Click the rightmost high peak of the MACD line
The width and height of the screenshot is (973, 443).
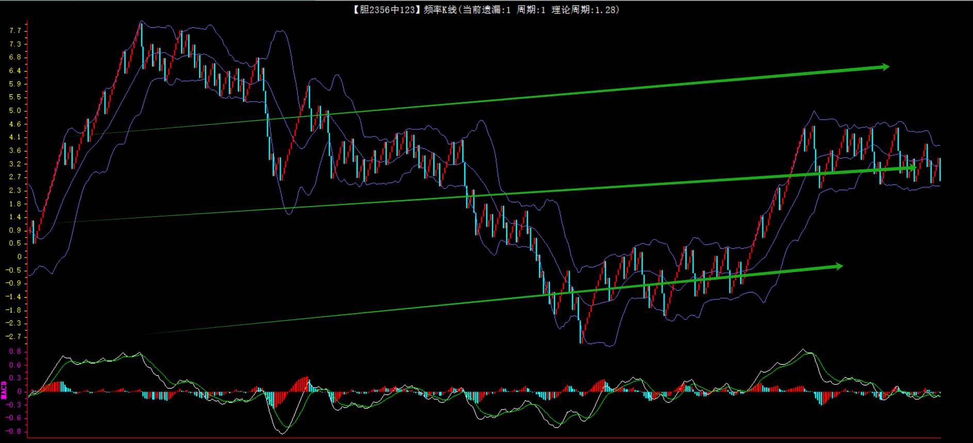(x=804, y=350)
